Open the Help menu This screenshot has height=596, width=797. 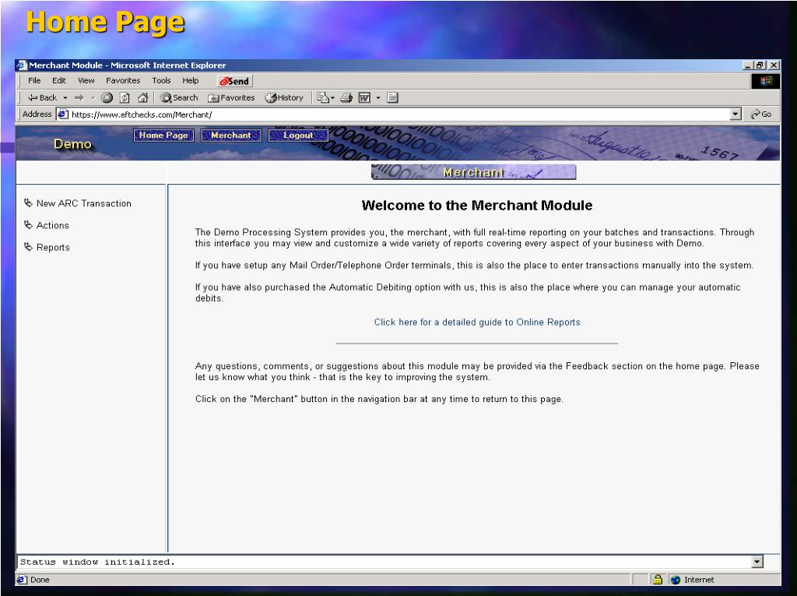pyautogui.click(x=191, y=80)
